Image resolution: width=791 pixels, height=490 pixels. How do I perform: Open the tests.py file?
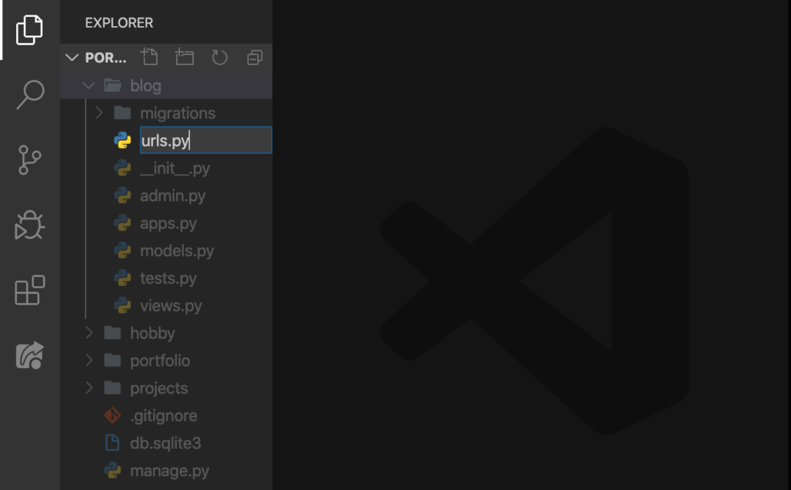click(168, 278)
